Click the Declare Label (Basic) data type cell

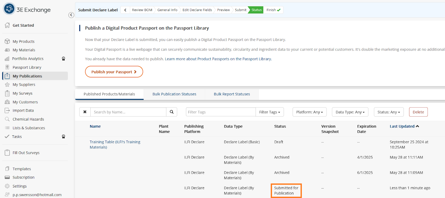pos(242,142)
